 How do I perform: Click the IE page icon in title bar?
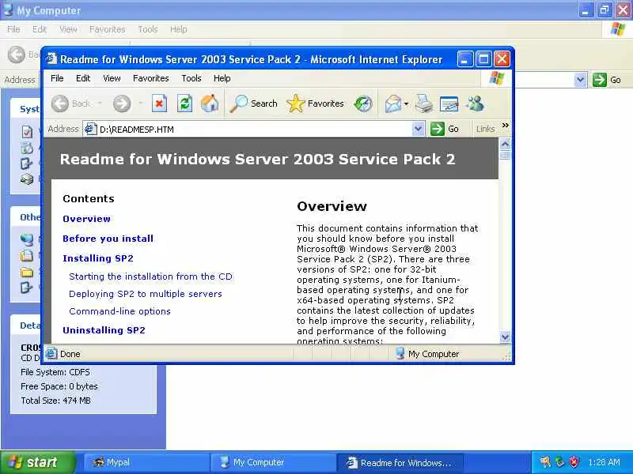[x=51, y=58]
